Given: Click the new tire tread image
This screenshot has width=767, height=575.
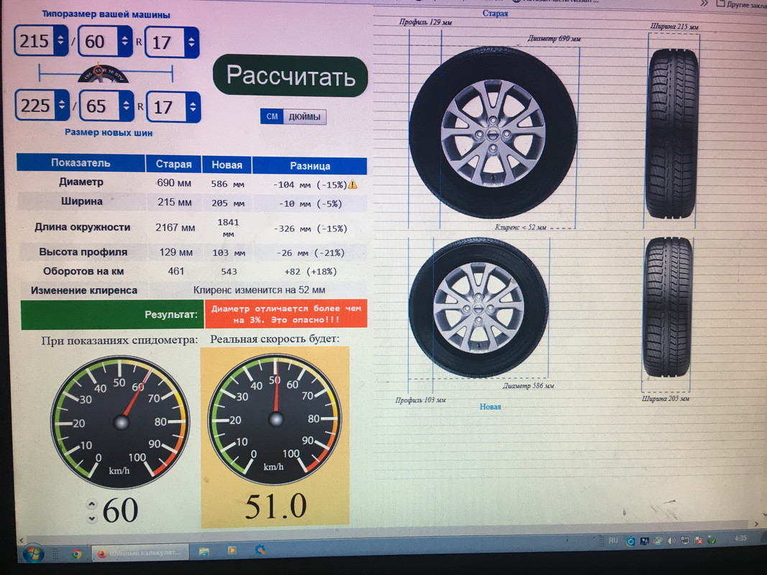Looking at the screenshot, I should (x=667, y=308).
